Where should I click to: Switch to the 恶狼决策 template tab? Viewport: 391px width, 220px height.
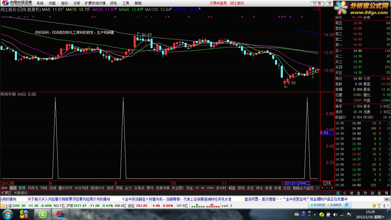pos(163,188)
